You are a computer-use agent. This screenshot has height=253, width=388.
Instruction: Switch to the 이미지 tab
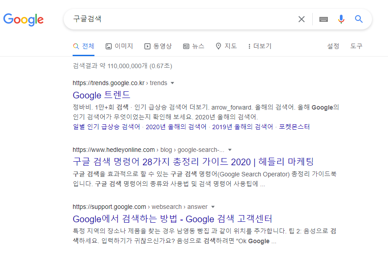pyautogui.click(x=119, y=46)
